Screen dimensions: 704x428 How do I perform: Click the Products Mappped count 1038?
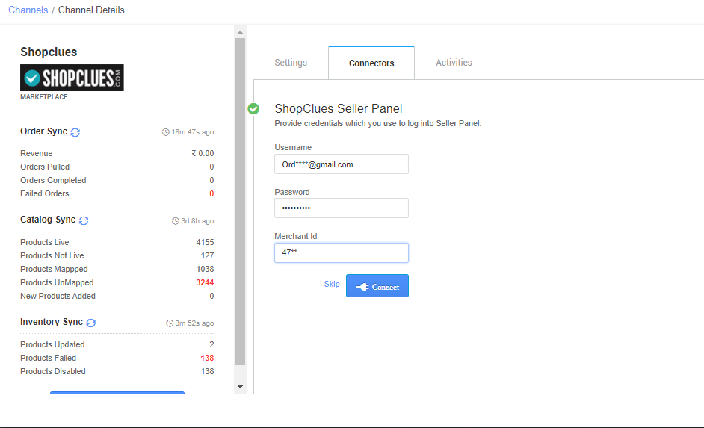point(205,269)
